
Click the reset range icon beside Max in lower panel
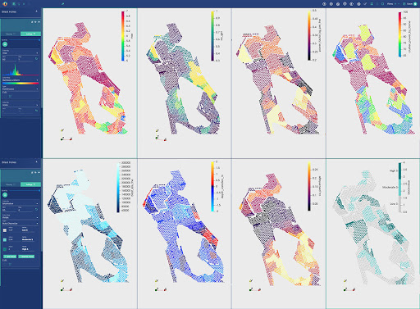(x=36, y=209)
